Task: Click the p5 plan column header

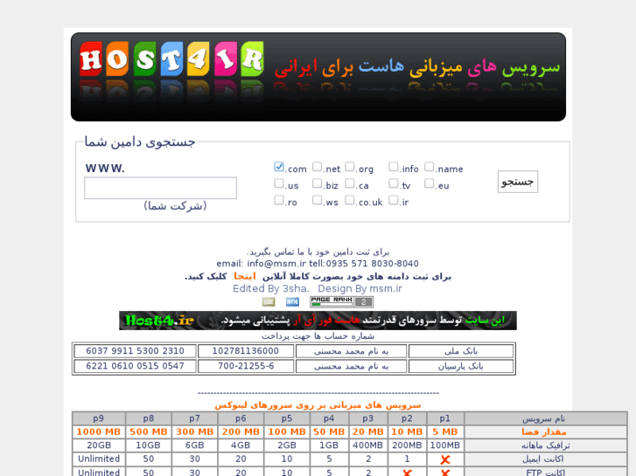Action: tap(287, 418)
